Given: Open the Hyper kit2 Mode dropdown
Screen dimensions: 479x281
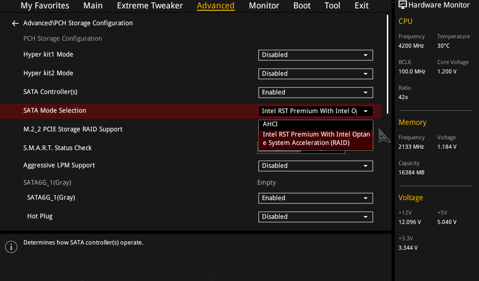Looking at the screenshot, I should click(316, 73).
